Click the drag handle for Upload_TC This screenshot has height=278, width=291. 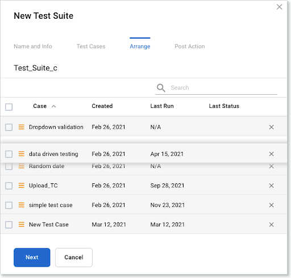(x=22, y=186)
